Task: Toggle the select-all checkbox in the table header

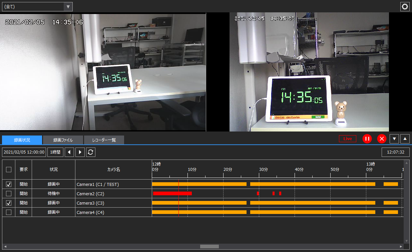Action: pos(8,169)
